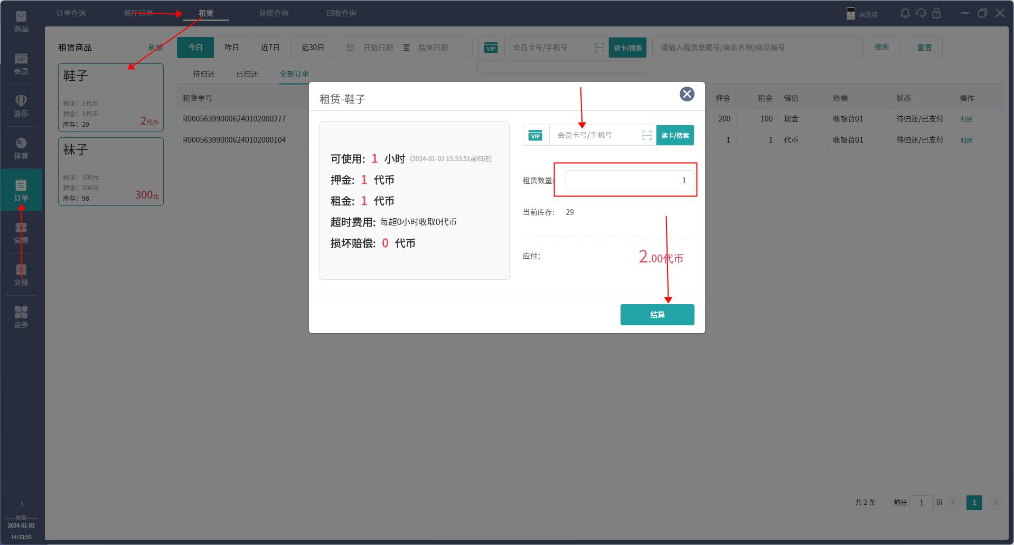Open the 体育 sidebar section
This screenshot has width=1014, height=545.
point(21,148)
